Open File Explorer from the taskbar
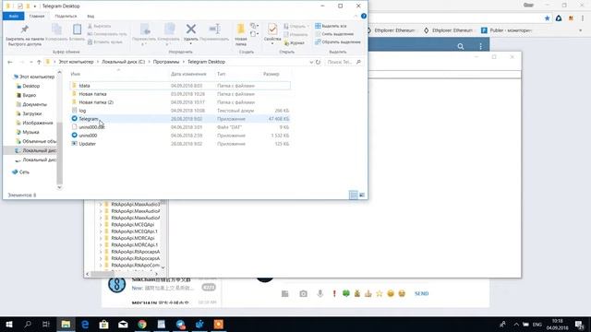This screenshot has height=332, width=591. pos(66,324)
